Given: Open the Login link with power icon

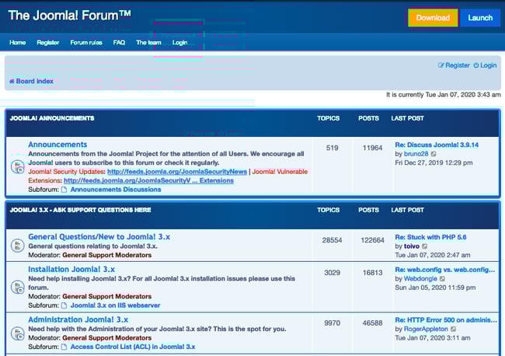Looking at the screenshot, I should (485, 65).
